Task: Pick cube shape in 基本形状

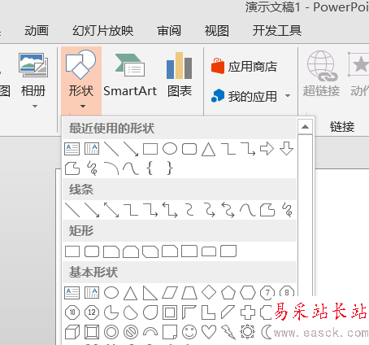Action: 72,332
